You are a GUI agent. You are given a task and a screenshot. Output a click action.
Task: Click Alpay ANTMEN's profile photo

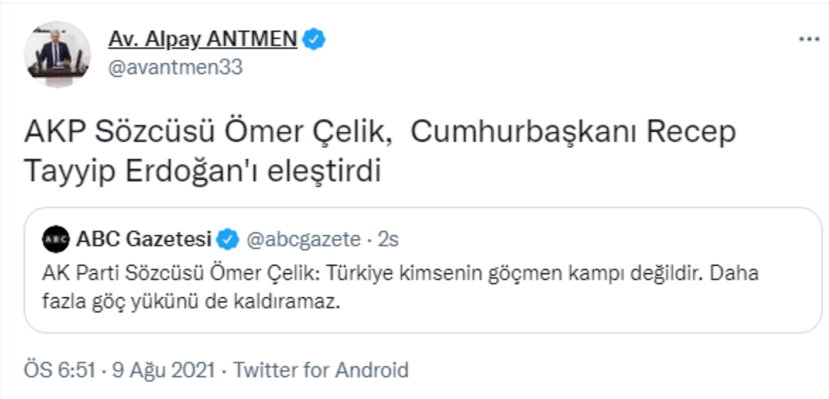57,54
